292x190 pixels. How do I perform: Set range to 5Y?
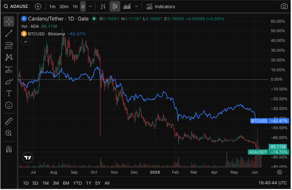tap(98, 183)
